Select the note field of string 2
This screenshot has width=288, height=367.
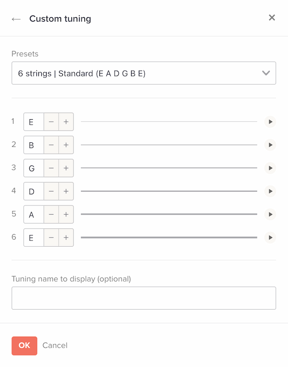(x=34, y=145)
